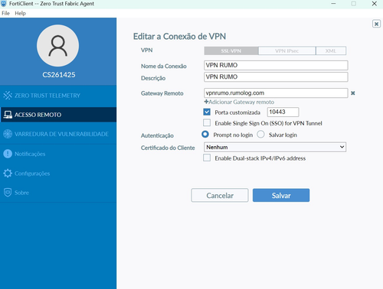The width and height of the screenshot is (383, 289).
Task: Enable Dual-stack IPv4/IPv6 address checkbox
Action: (207, 157)
